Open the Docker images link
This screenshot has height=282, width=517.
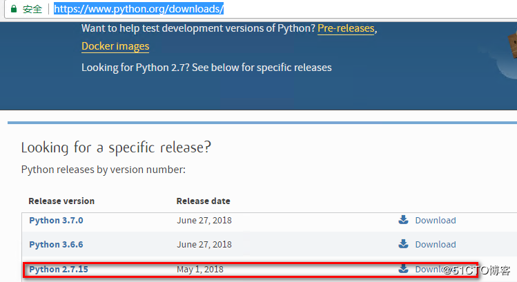tap(115, 46)
